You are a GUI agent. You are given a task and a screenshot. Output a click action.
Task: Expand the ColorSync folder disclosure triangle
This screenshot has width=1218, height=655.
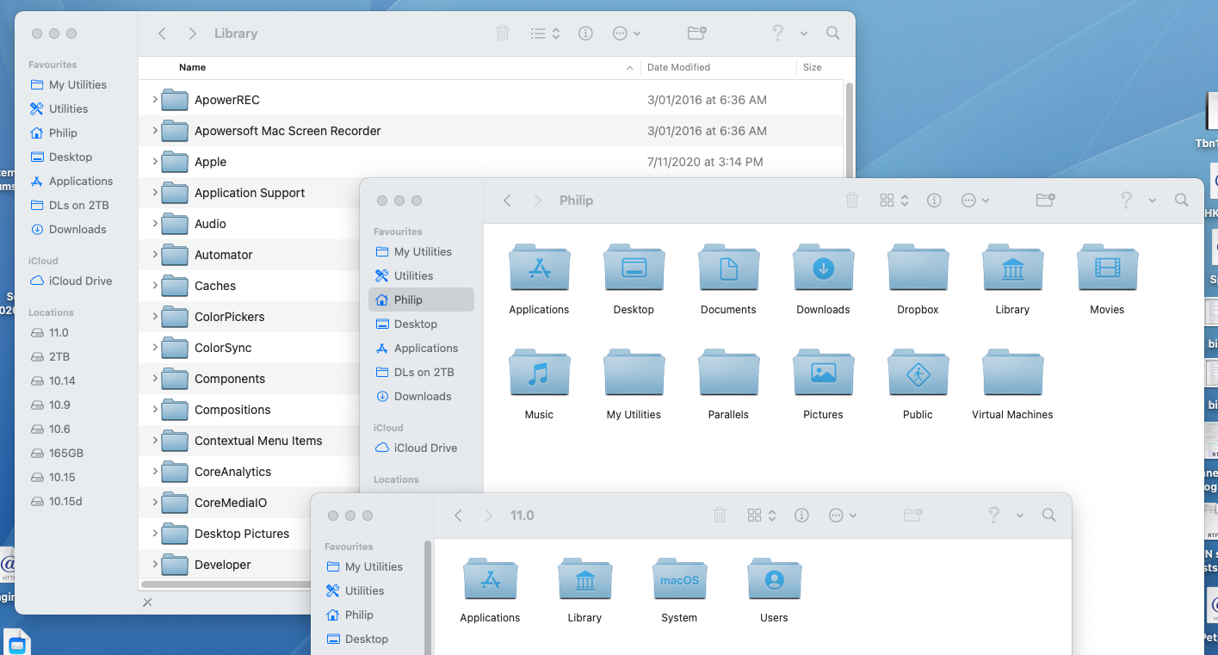pos(155,348)
